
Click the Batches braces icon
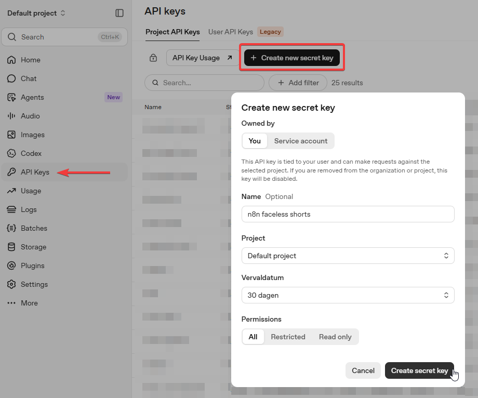[11, 228]
